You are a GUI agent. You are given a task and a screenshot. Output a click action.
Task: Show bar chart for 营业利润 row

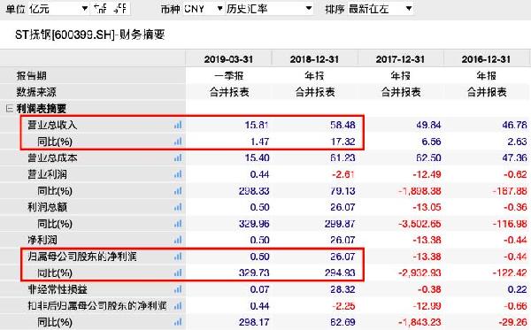[x=178, y=174]
